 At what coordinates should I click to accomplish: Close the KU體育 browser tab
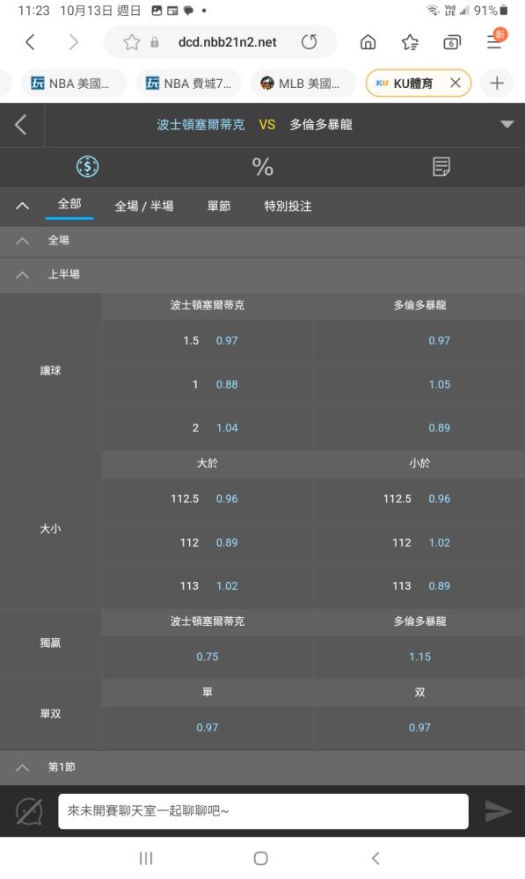click(456, 83)
